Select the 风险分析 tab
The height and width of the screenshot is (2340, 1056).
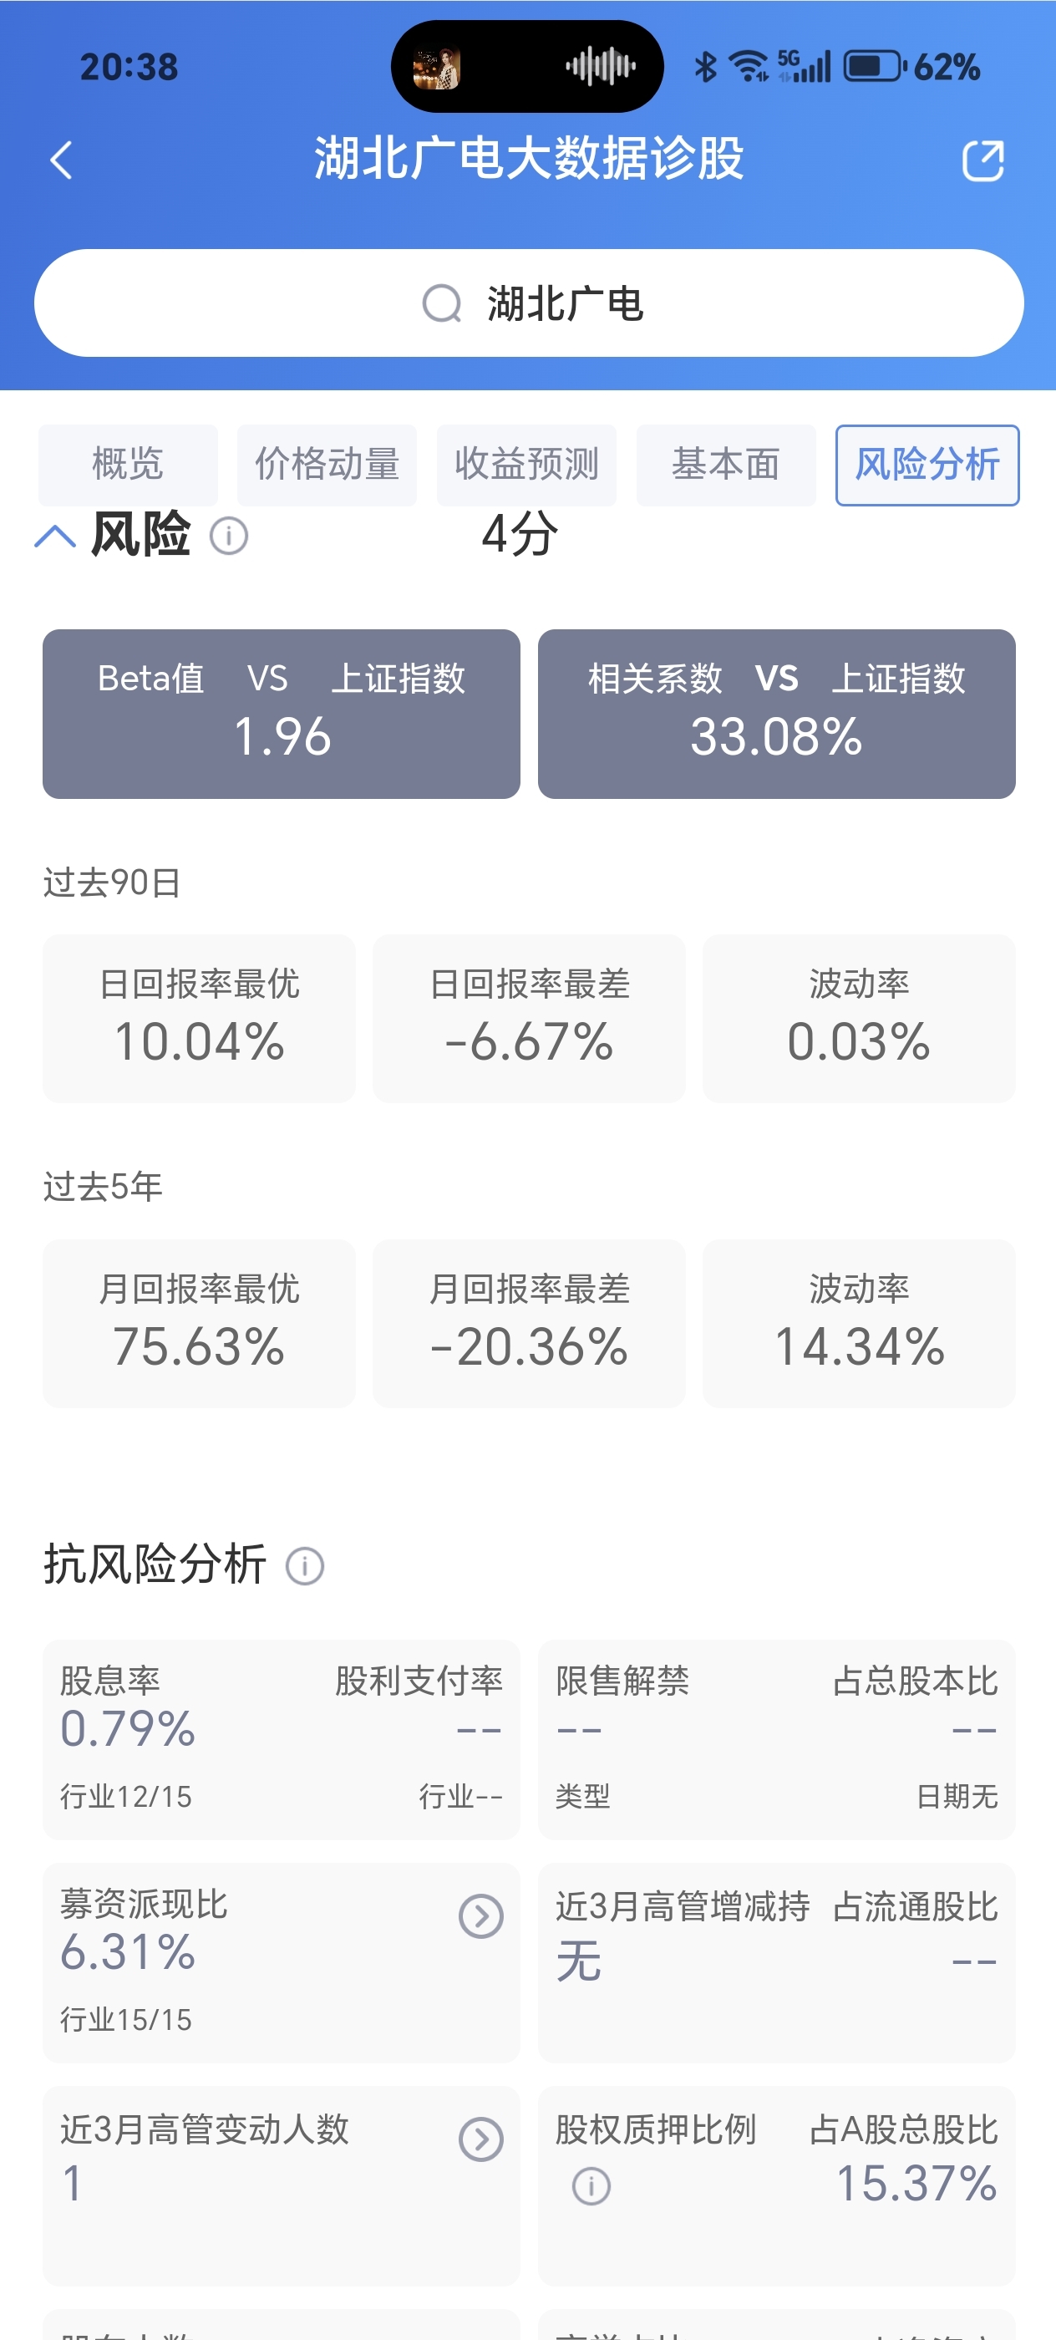927,464
